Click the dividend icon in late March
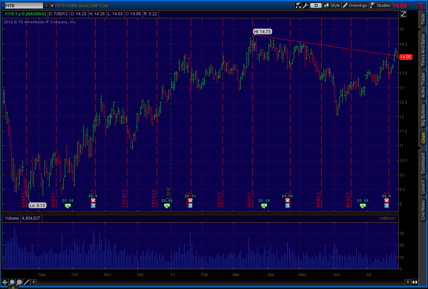The width and height of the screenshot is (428, 289). click(264, 206)
